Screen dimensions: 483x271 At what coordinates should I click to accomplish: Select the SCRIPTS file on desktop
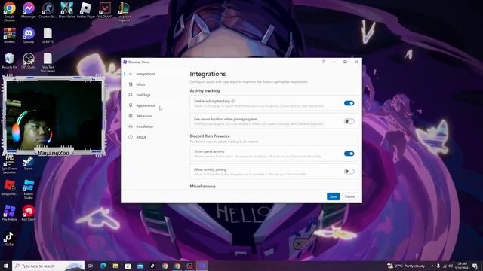pyautogui.click(x=48, y=35)
